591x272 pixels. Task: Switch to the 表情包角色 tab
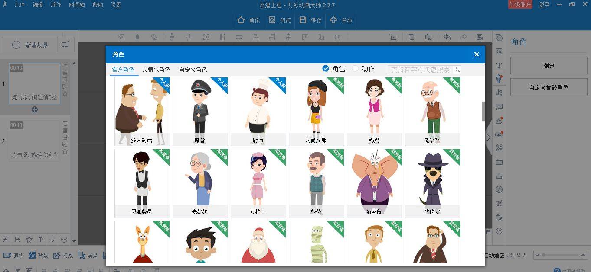pyautogui.click(x=156, y=70)
